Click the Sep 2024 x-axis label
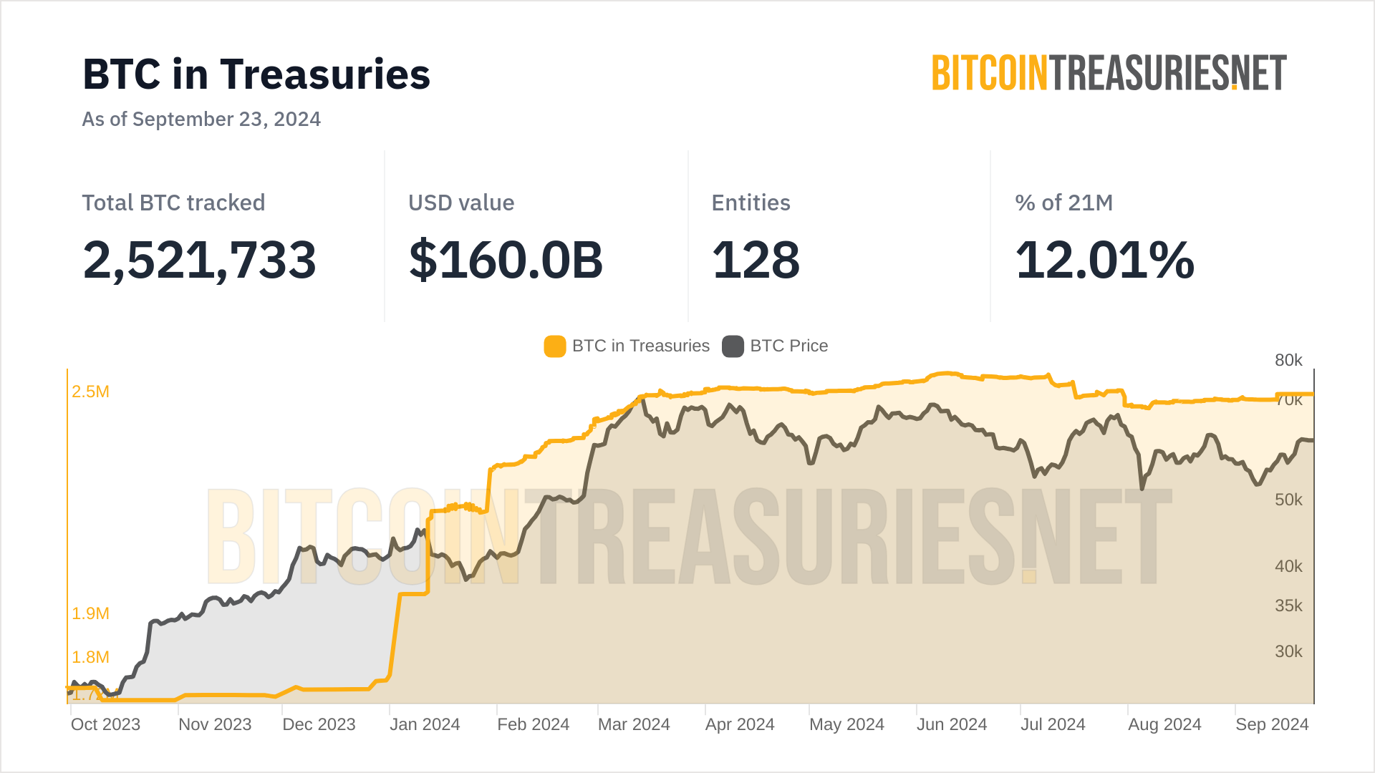The height and width of the screenshot is (773, 1375). click(1272, 724)
